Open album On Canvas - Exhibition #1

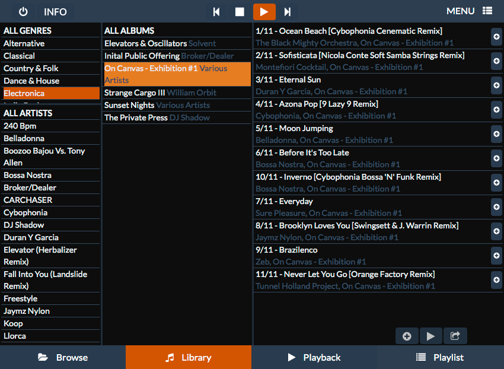point(177,74)
